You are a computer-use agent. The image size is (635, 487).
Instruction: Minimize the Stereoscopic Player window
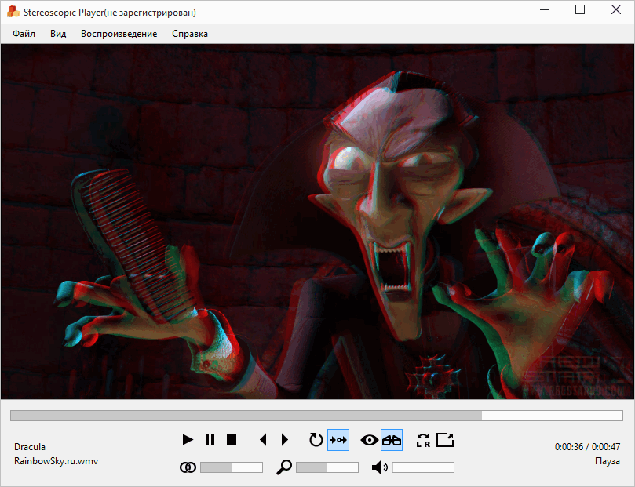pos(545,9)
